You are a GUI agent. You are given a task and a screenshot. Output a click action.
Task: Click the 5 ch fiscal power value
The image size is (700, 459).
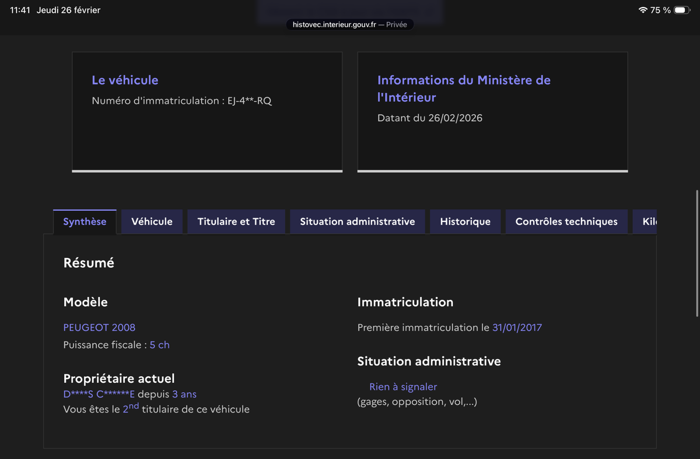click(x=159, y=345)
